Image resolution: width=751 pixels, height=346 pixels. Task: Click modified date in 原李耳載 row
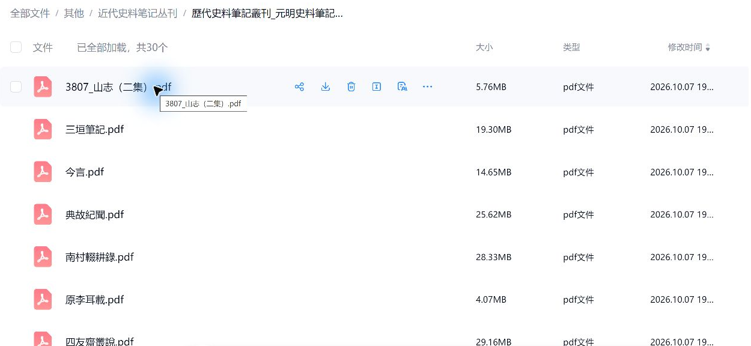point(682,300)
